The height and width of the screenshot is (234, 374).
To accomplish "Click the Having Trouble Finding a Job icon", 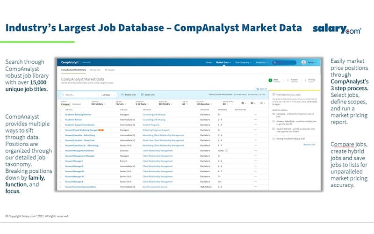I will [273, 139].
